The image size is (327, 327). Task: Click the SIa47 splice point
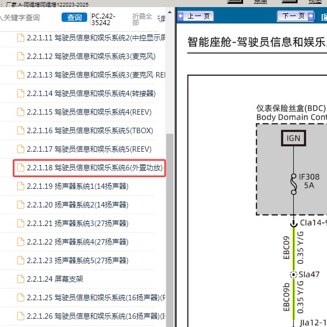[x=293, y=275]
